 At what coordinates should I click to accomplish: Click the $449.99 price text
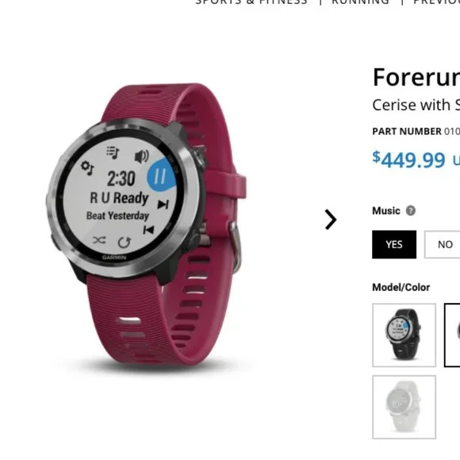tap(409, 159)
